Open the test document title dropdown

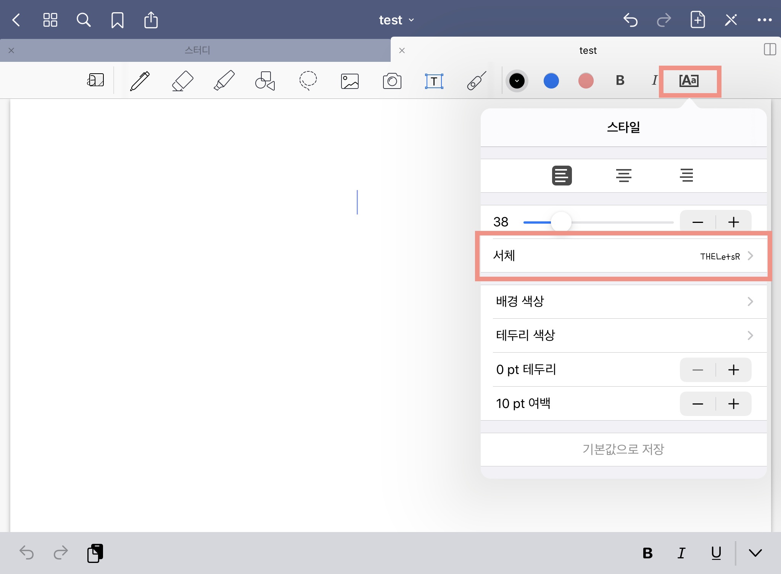point(396,20)
